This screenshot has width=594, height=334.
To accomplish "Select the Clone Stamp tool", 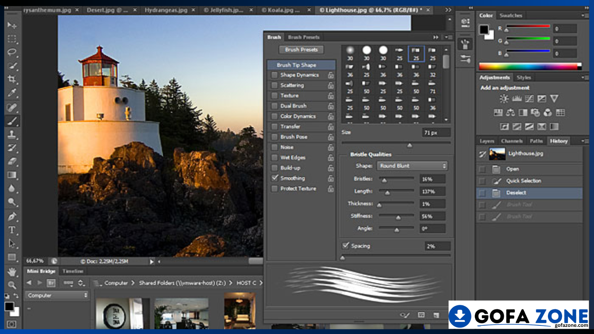I will (x=12, y=134).
